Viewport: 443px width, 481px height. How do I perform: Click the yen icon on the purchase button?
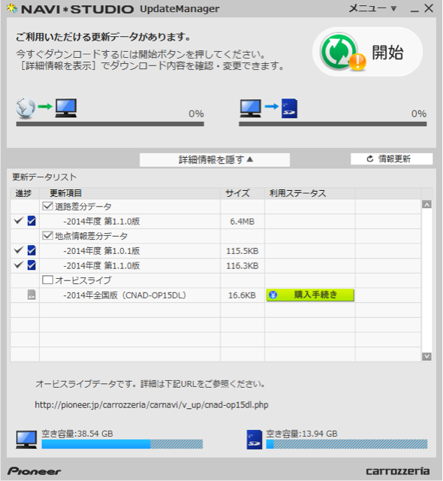click(x=273, y=295)
